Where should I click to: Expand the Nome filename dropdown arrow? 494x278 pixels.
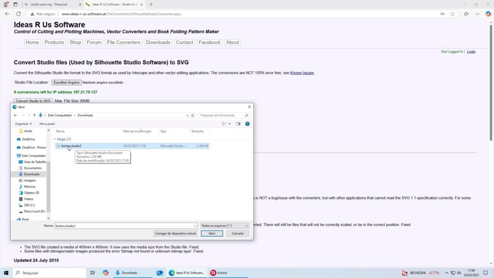pyautogui.click(x=195, y=226)
